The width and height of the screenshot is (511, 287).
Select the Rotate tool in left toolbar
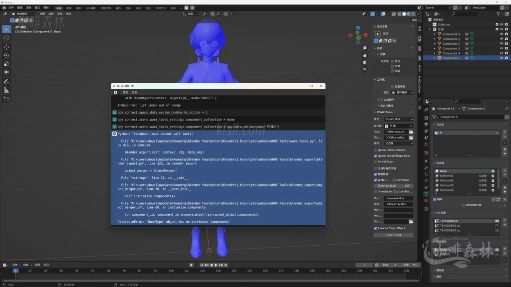point(6,55)
